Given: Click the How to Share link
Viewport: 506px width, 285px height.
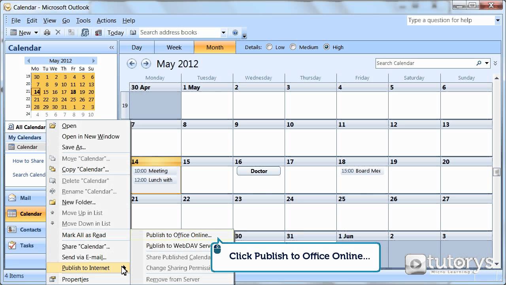Looking at the screenshot, I should pos(28,161).
